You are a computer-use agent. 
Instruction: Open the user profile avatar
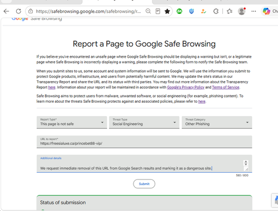pyautogui.click(x=242, y=11)
